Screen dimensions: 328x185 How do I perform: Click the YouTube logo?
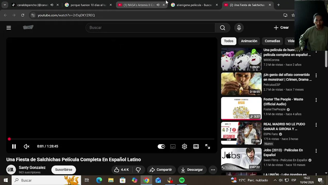(x=28, y=27)
